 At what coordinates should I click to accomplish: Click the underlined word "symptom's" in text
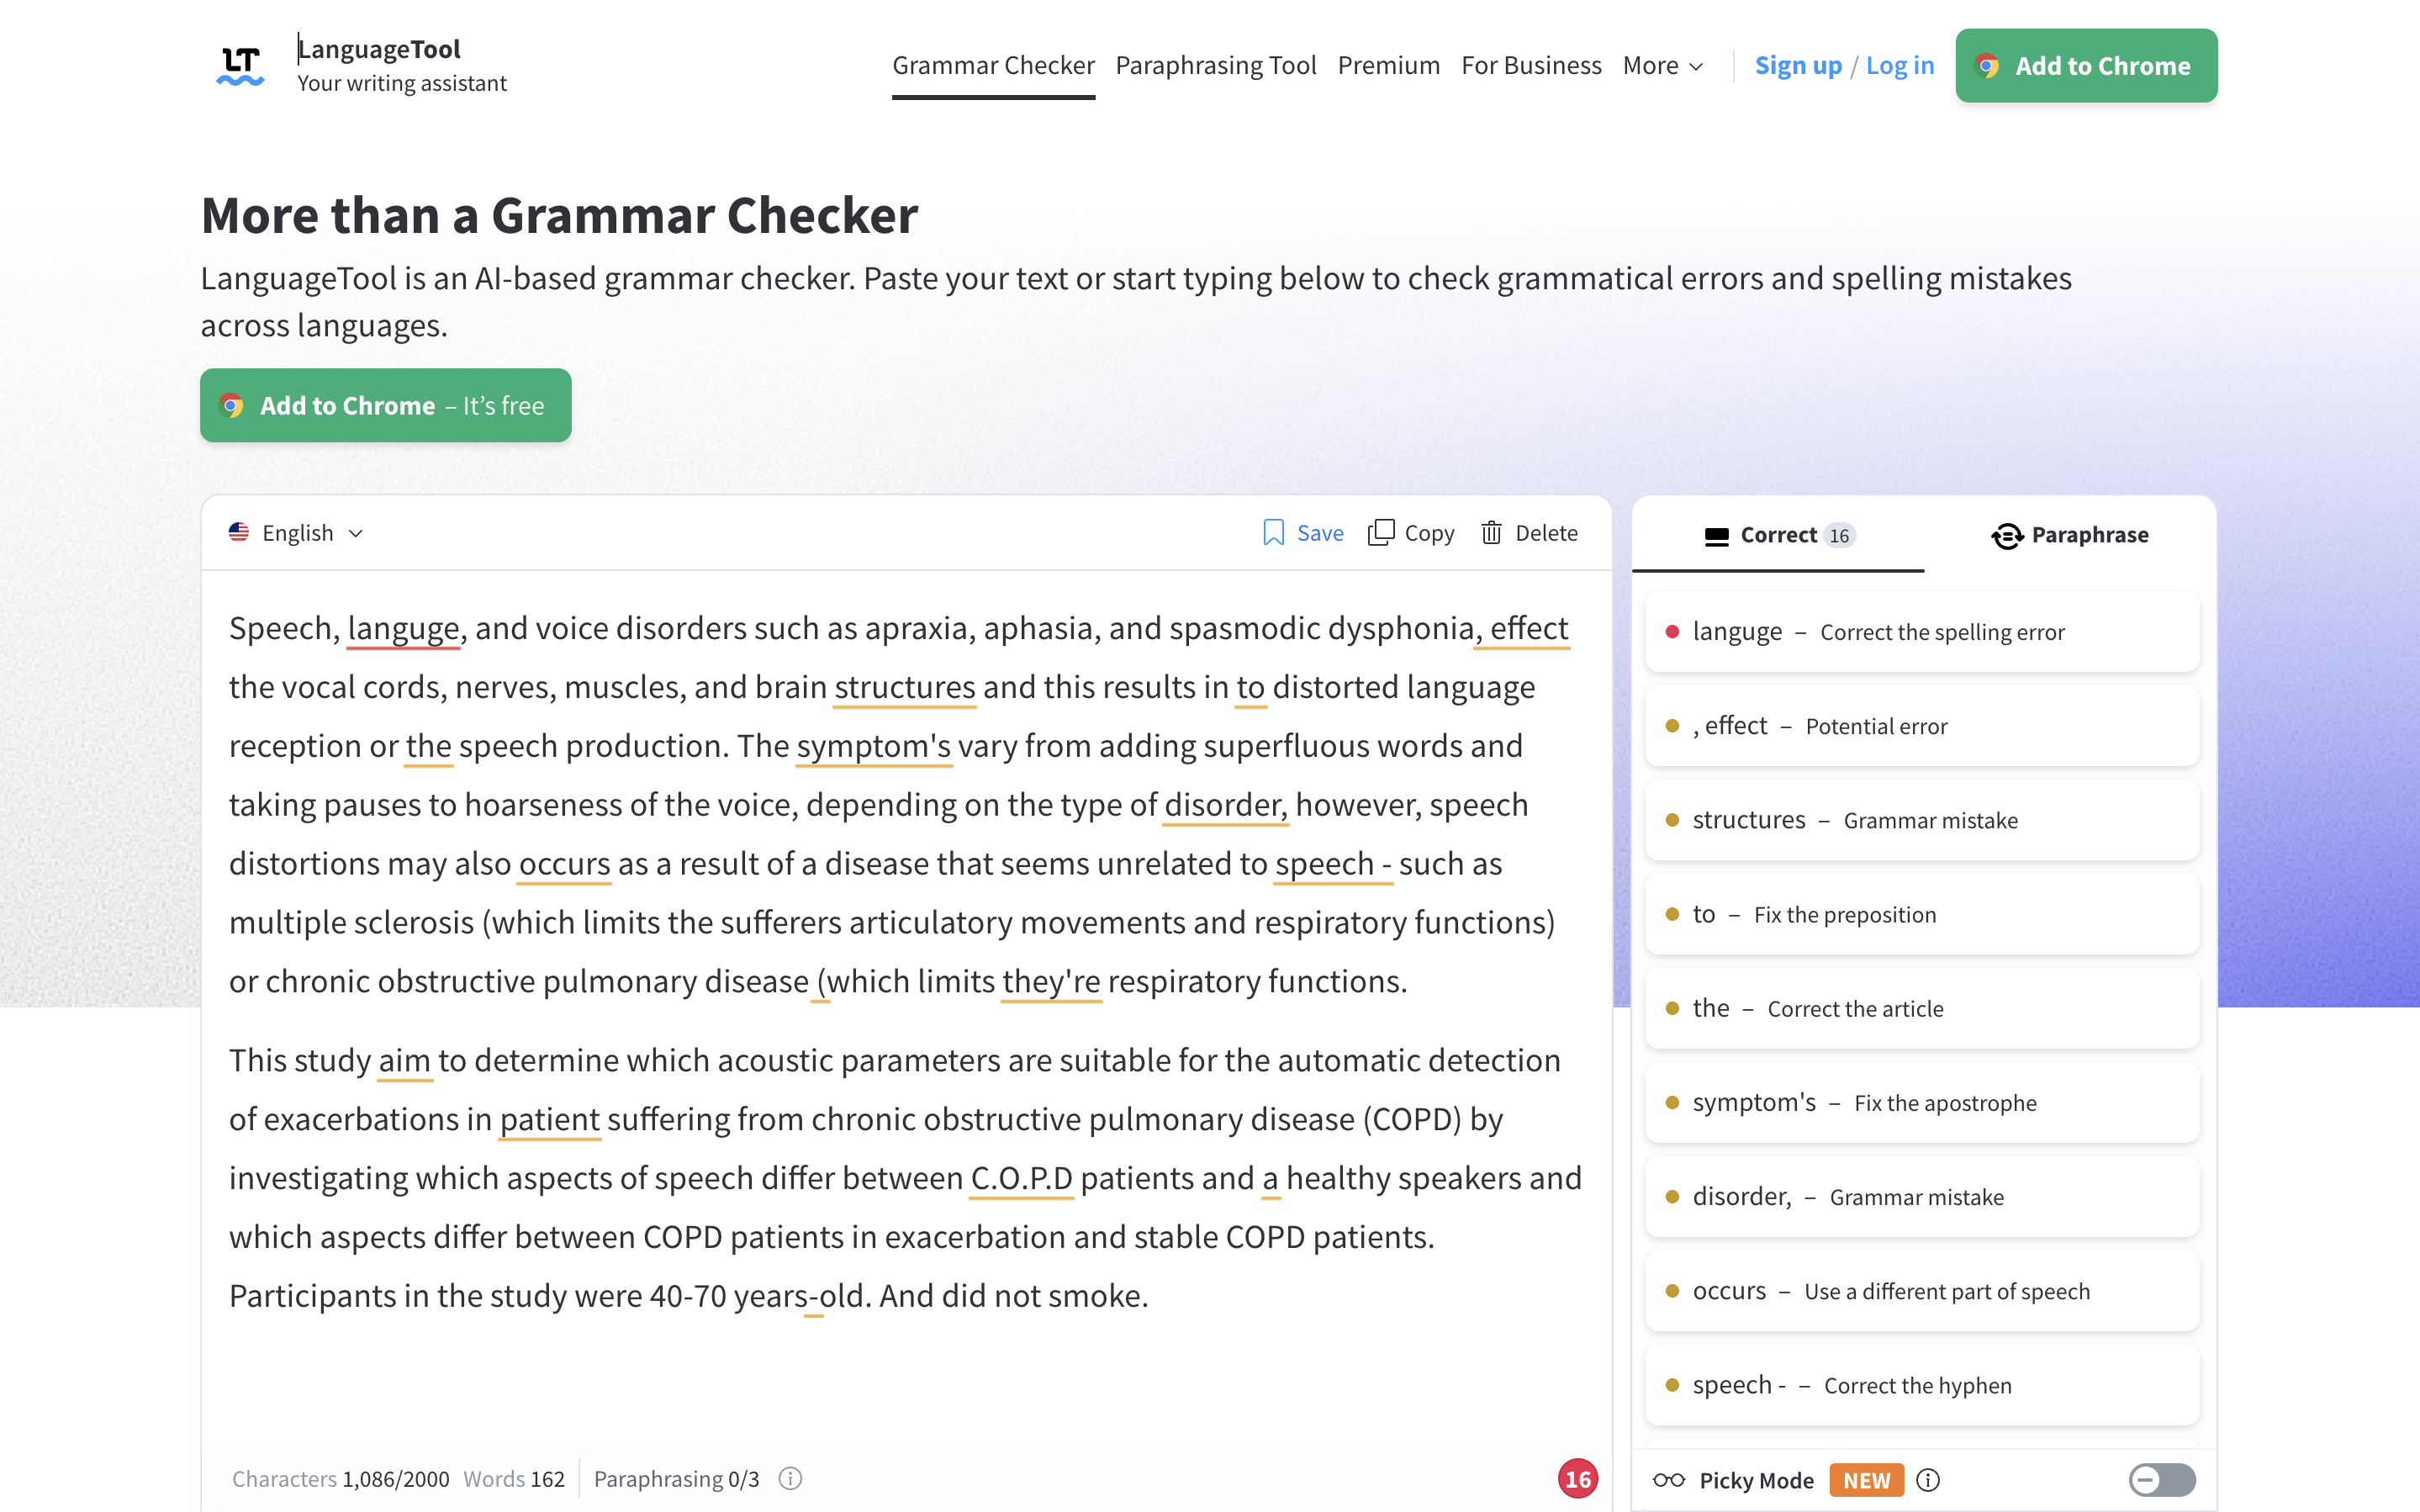tap(873, 746)
